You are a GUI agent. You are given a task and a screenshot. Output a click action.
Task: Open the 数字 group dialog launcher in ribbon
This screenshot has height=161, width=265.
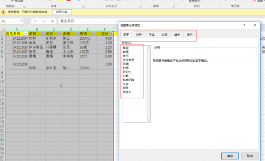[173, 7]
